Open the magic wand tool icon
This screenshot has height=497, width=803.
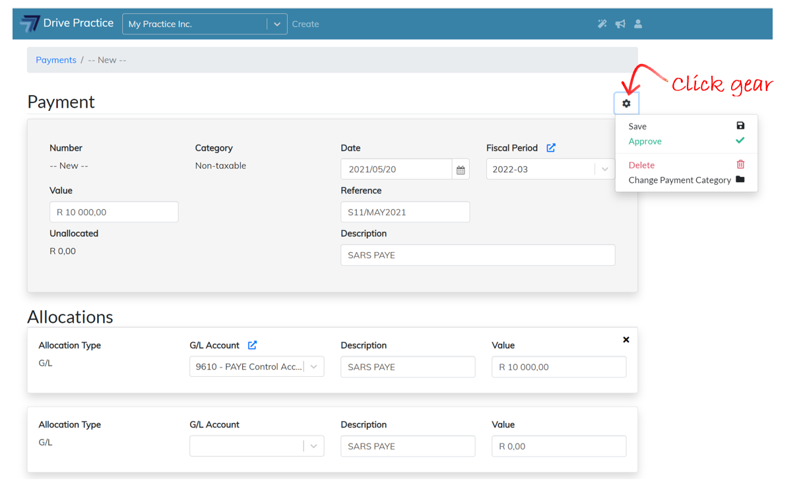(602, 24)
